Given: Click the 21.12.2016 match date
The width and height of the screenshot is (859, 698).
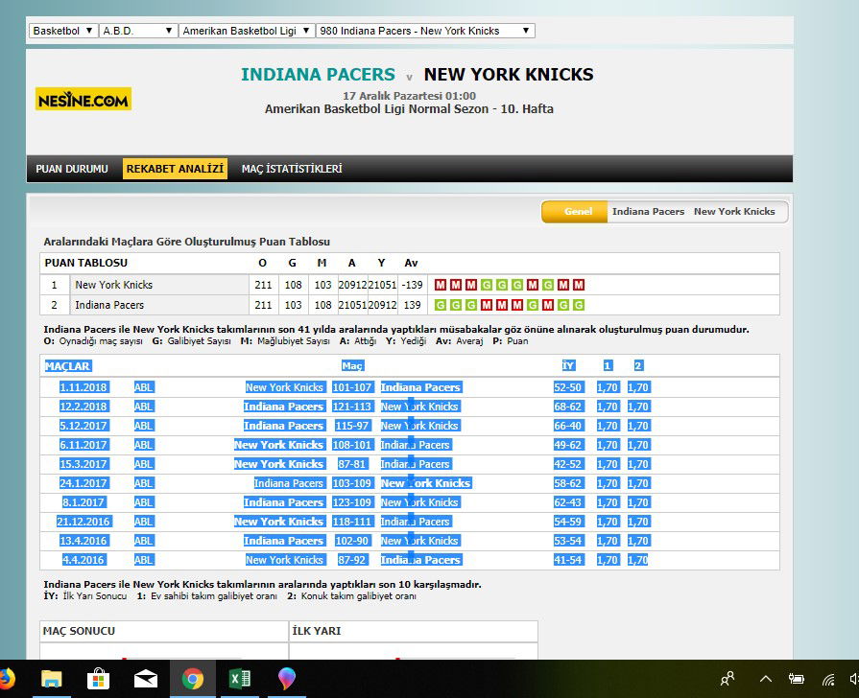Looking at the screenshot, I should tap(84, 522).
